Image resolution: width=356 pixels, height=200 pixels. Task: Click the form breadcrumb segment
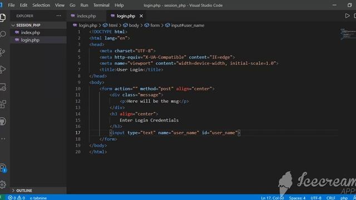click(x=155, y=26)
